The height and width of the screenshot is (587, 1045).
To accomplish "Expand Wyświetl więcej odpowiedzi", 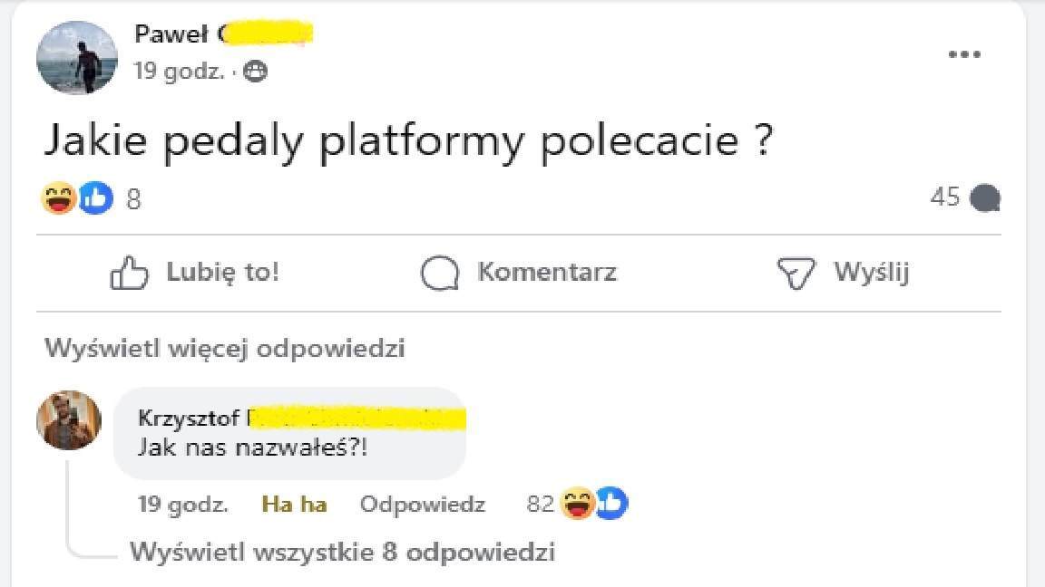I will [224, 348].
